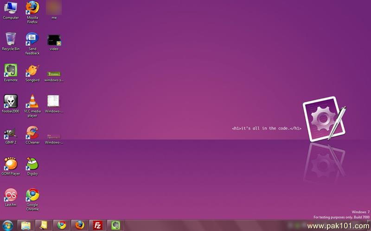Open the Recycle Bin
Screen dimensions: 371x231
[11, 39]
